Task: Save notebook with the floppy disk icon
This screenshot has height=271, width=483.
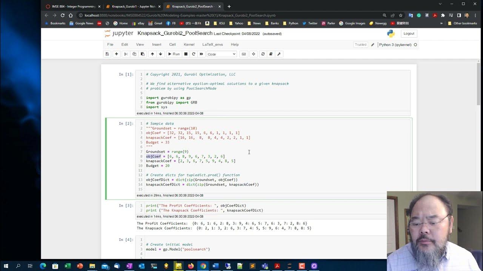Action: [x=107, y=54]
